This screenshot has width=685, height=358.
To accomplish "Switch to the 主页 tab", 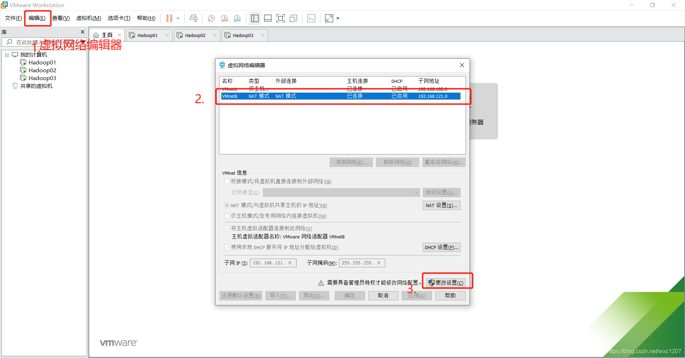I will tap(107, 35).
